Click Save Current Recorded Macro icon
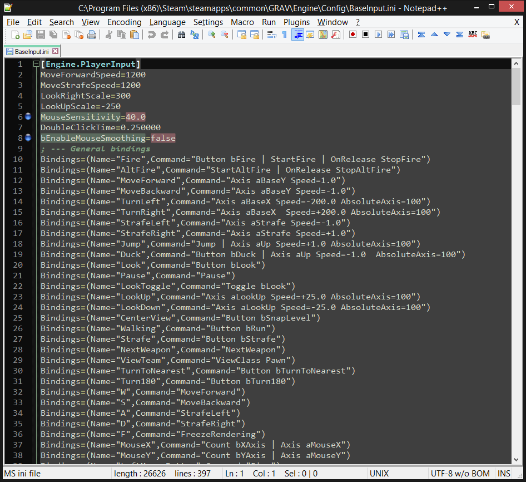526x482 pixels. coord(404,35)
